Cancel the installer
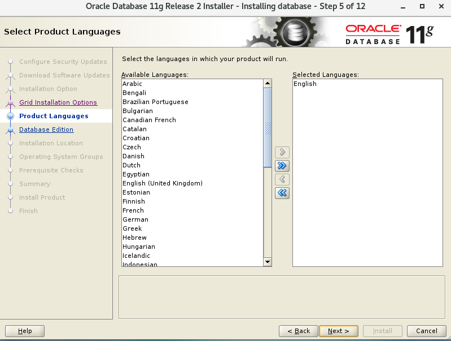This screenshot has height=341, width=451. pos(427,331)
